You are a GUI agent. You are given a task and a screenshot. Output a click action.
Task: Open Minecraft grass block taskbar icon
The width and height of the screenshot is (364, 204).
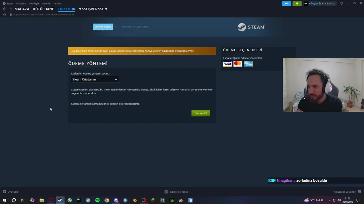tap(153, 200)
